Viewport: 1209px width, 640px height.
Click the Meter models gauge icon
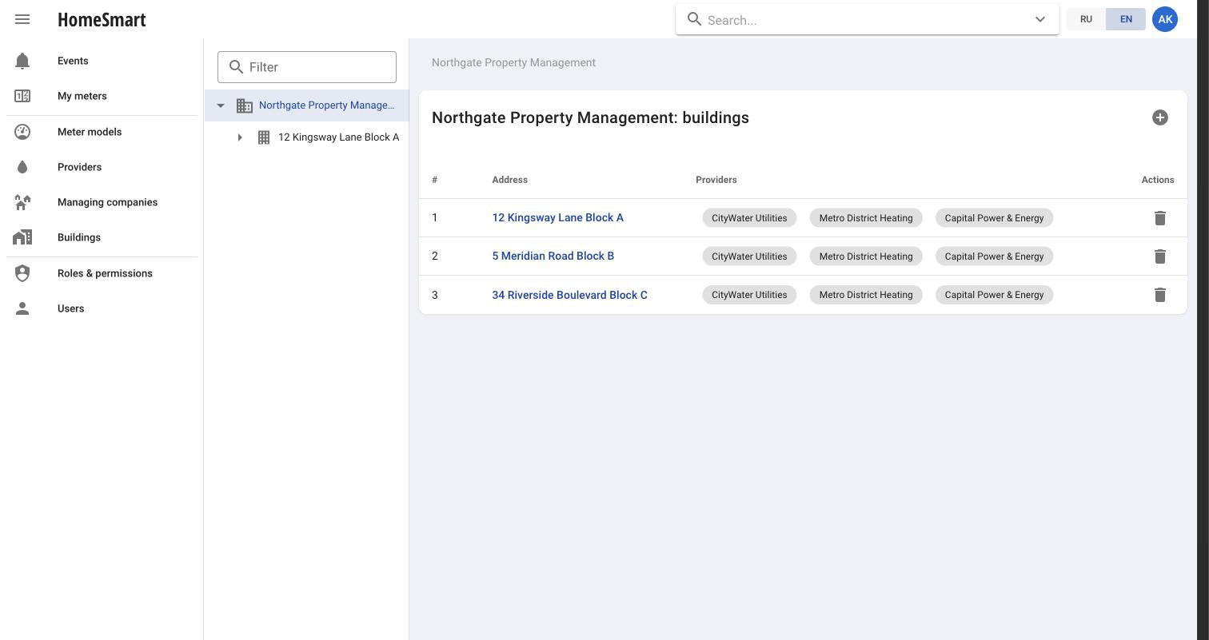click(22, 132)
